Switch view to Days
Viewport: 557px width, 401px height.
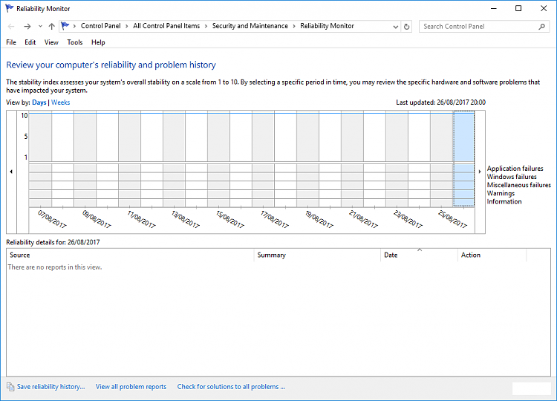(x=39, y=102)
